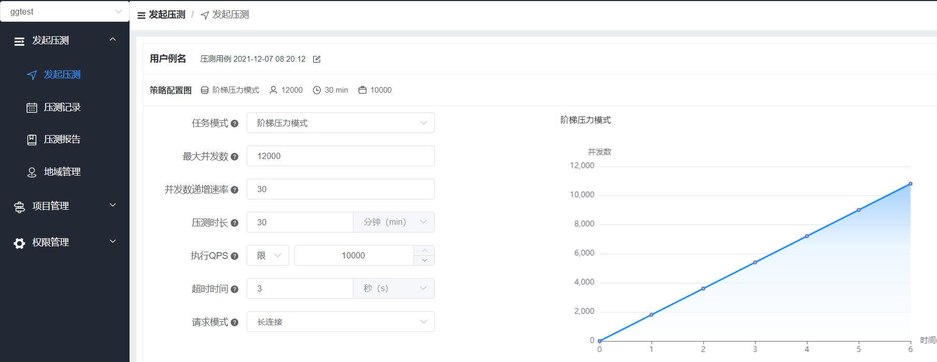Expand the 项目管理 sidebar group
This screenshot has height=362, width=937.
click(65, 206)
